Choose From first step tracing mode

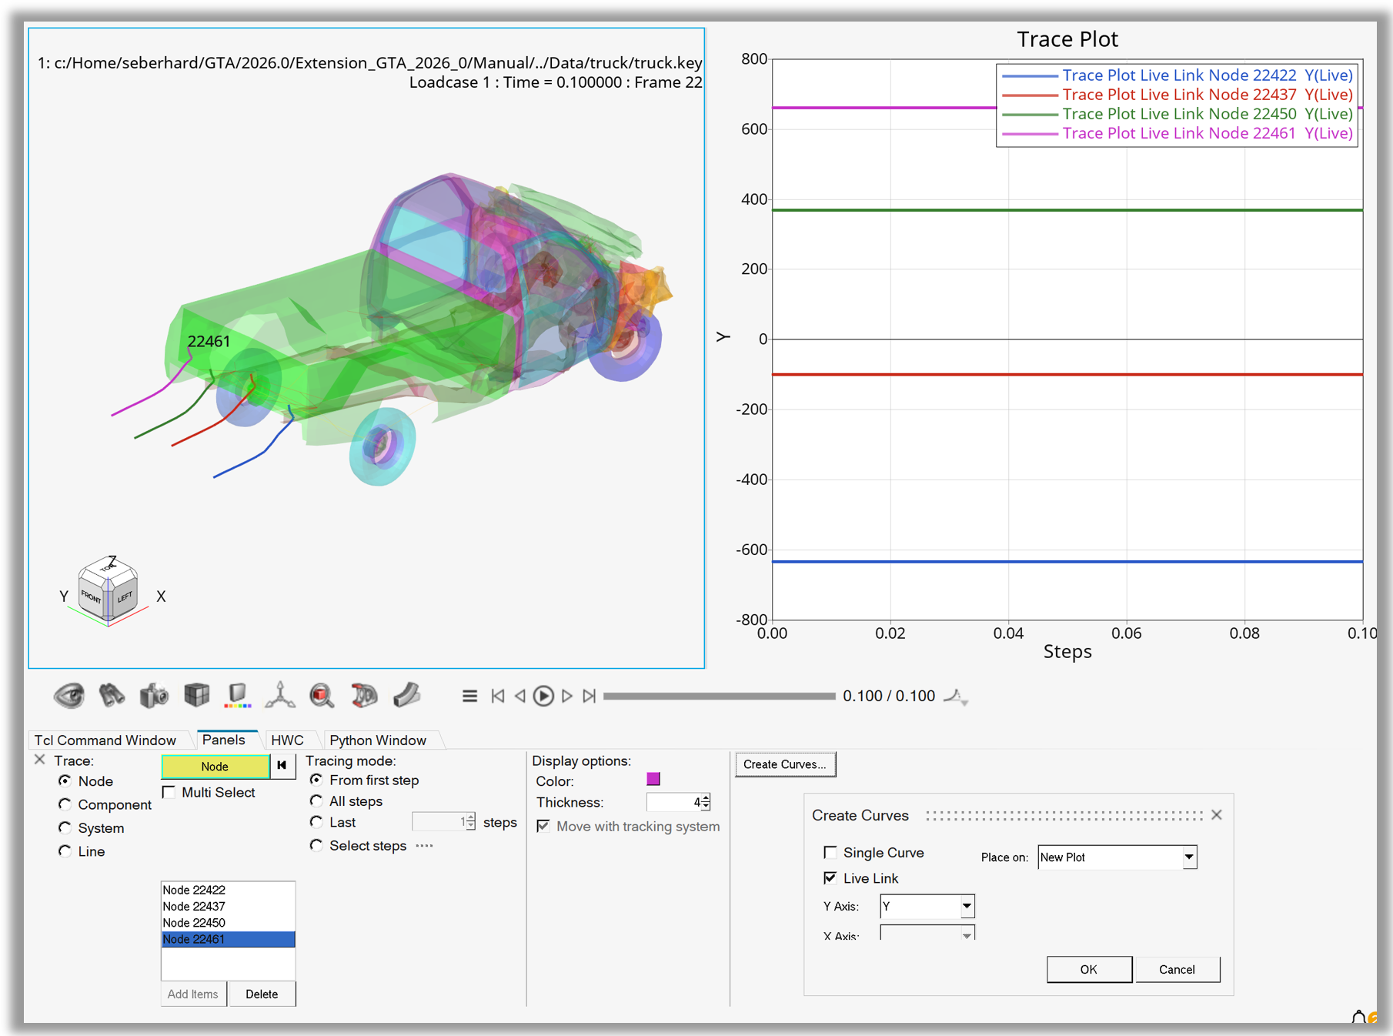coord(316,780)
